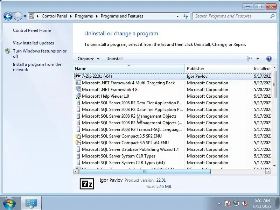Select SQL Server 2008 R2 Data-Tier Application P... icon
This screenshot has width=280, height=210.
point(78,110)
